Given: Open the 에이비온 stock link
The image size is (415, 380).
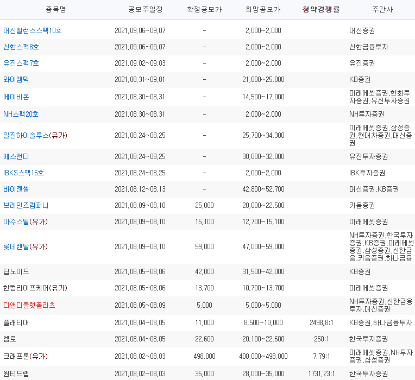Looking at the screenshot, I should pos(16,97).
